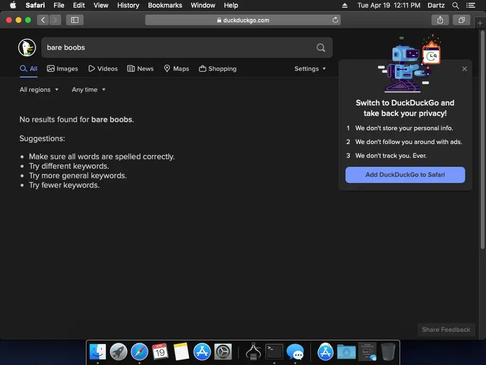486x365 pixels.
Task: Click the page vertical scrollbar
Action: pyautogui.click(x=483, y=140)
